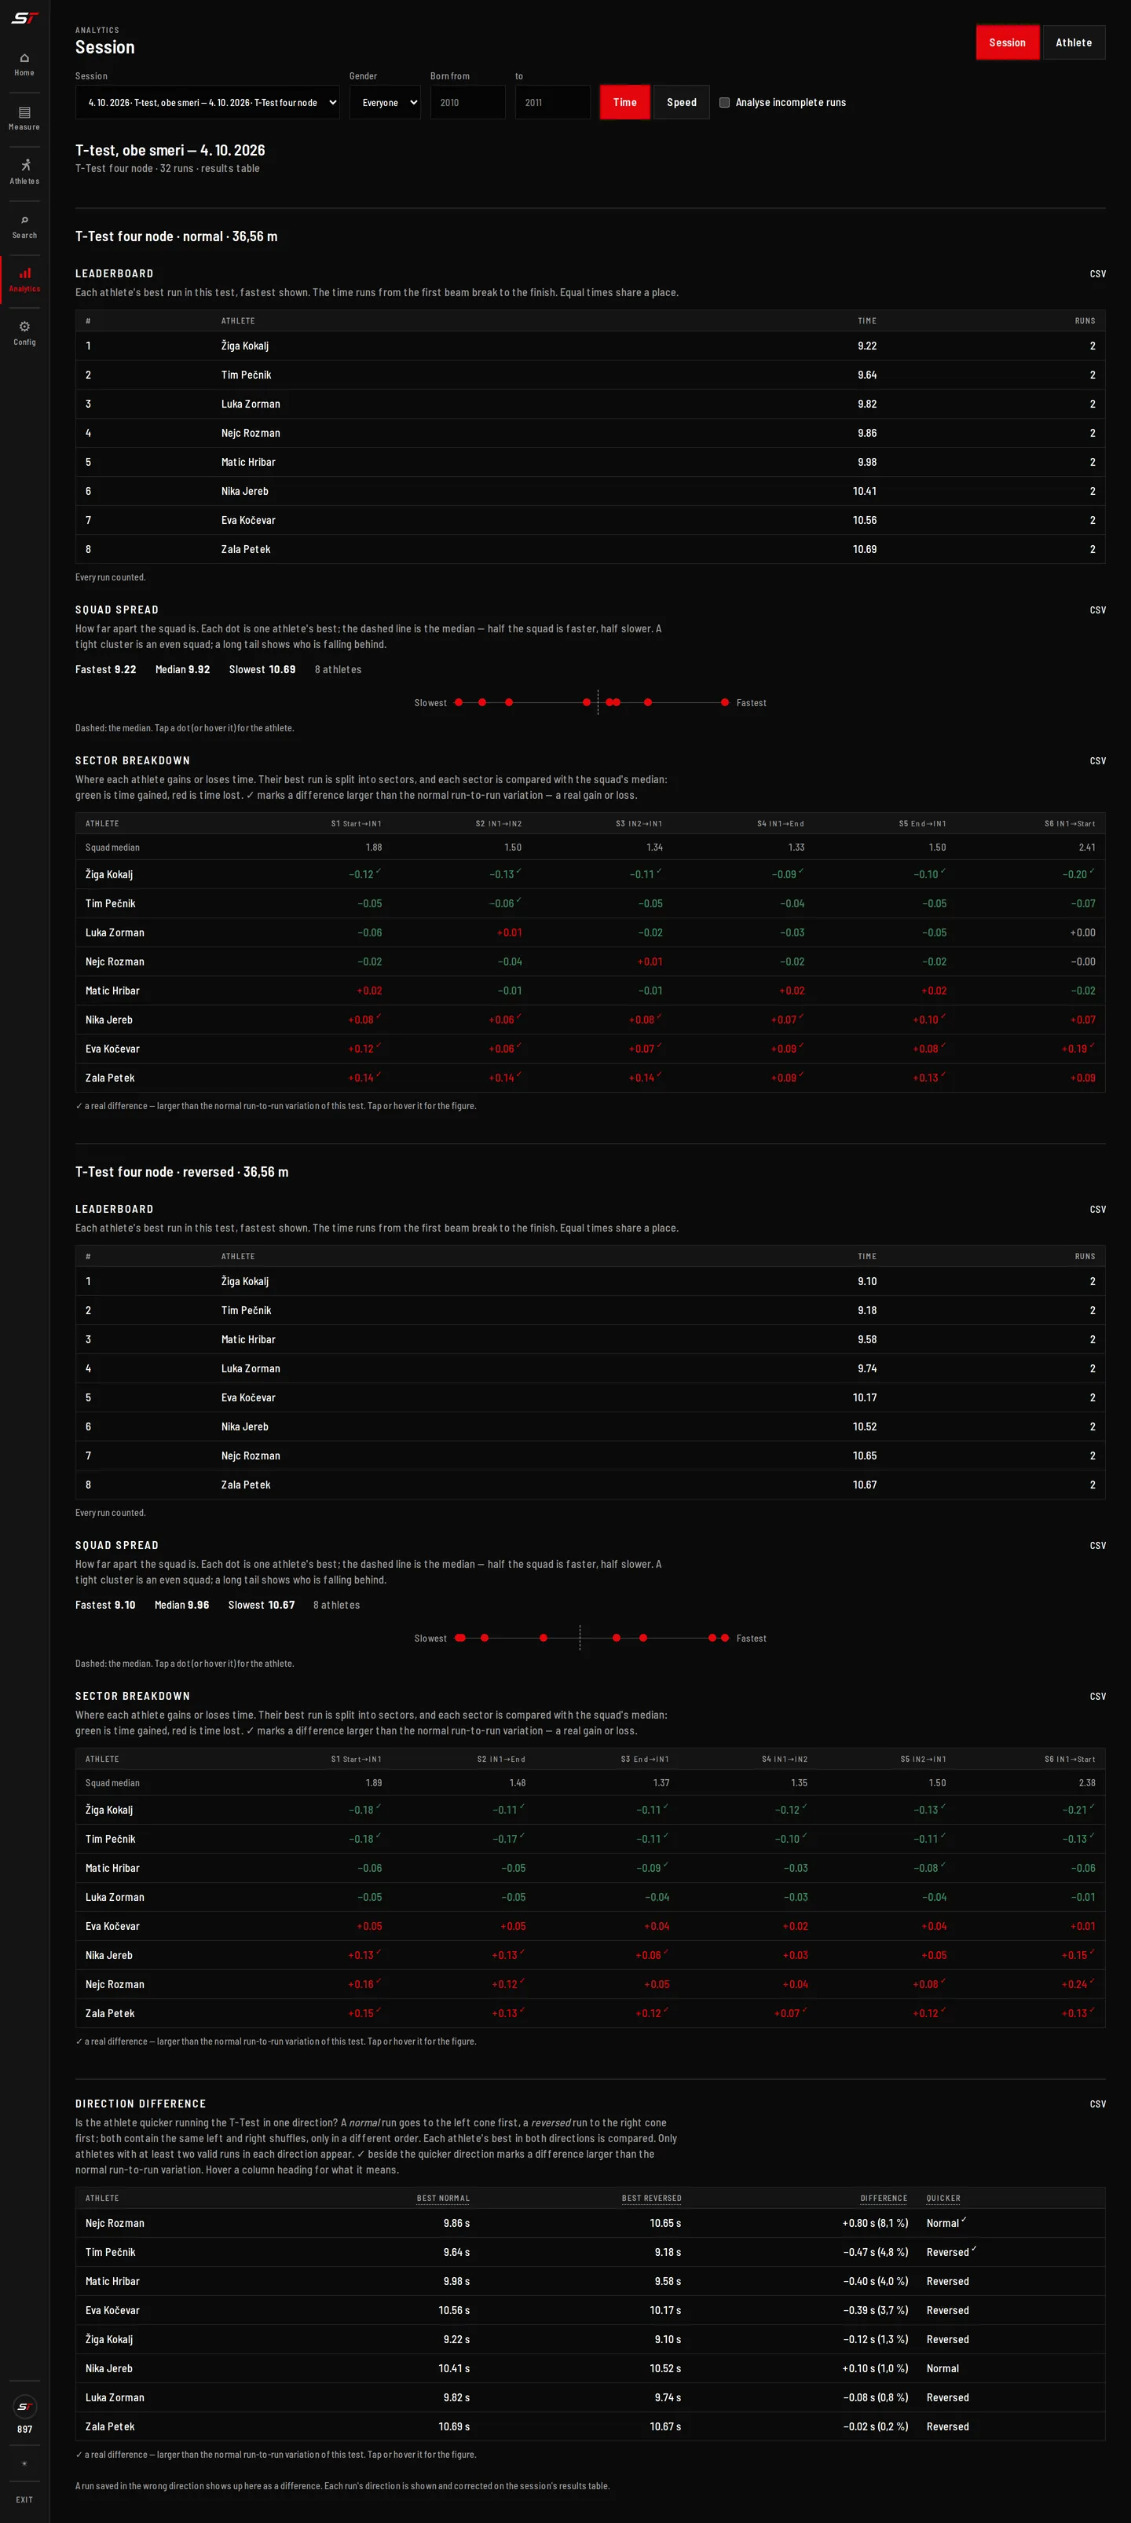
Task: Go to Home in the sidebar
Action: (x=24, y=64)
